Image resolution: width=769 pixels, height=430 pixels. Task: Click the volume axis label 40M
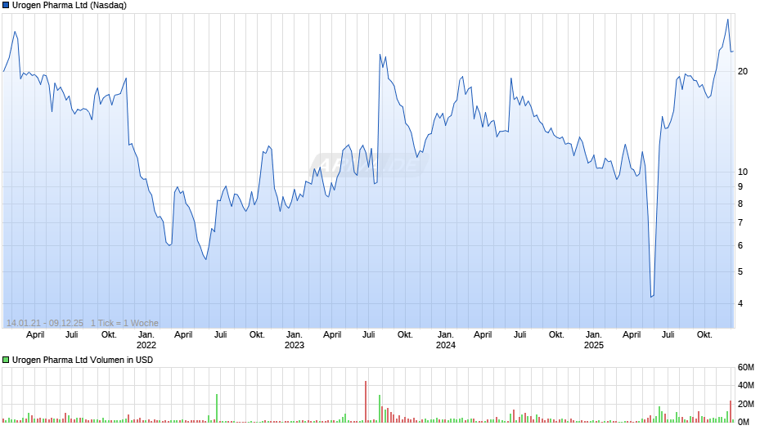tap(746, 385)
